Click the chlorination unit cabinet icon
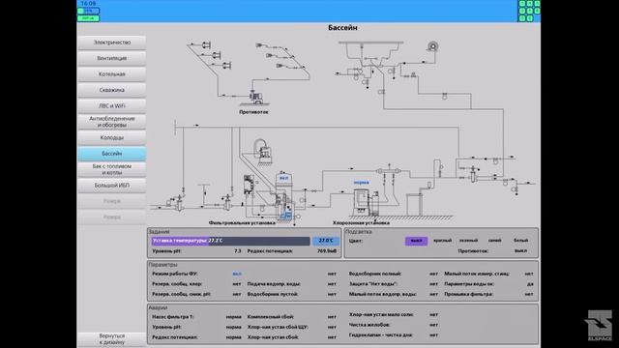This screenshot has height=348, width=619. [x=361, y=202]
